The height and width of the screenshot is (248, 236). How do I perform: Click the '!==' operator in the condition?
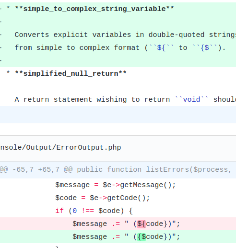pos(88,211)
